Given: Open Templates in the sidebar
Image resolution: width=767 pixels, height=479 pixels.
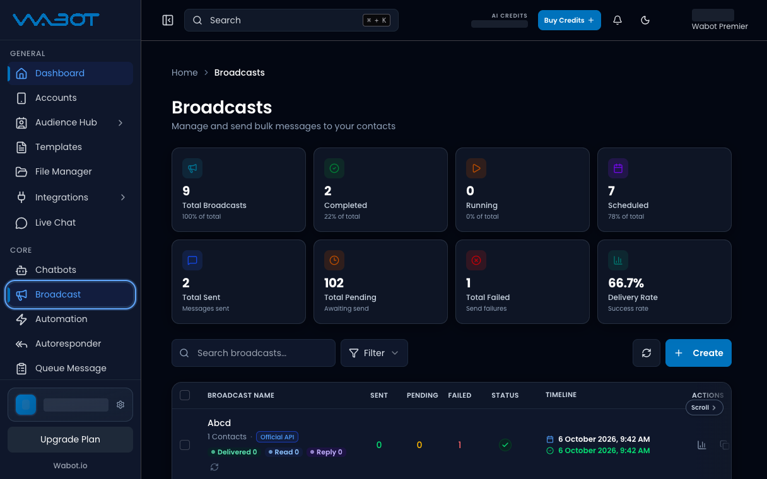Looking at the screenshot, I should point(70,147).
